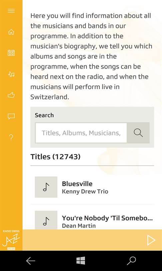Image resolution: width=162 pixels, height=271 pixels.
Task: Open the programme calendar icon
Action: [x=11, y=53]
